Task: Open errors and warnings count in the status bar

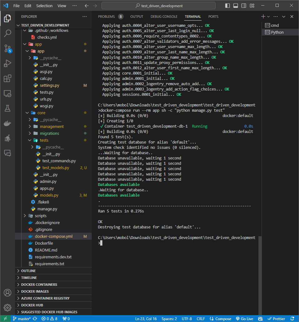Action: pos(50,319)
